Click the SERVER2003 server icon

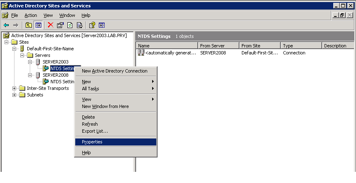(x=38, y=62)
